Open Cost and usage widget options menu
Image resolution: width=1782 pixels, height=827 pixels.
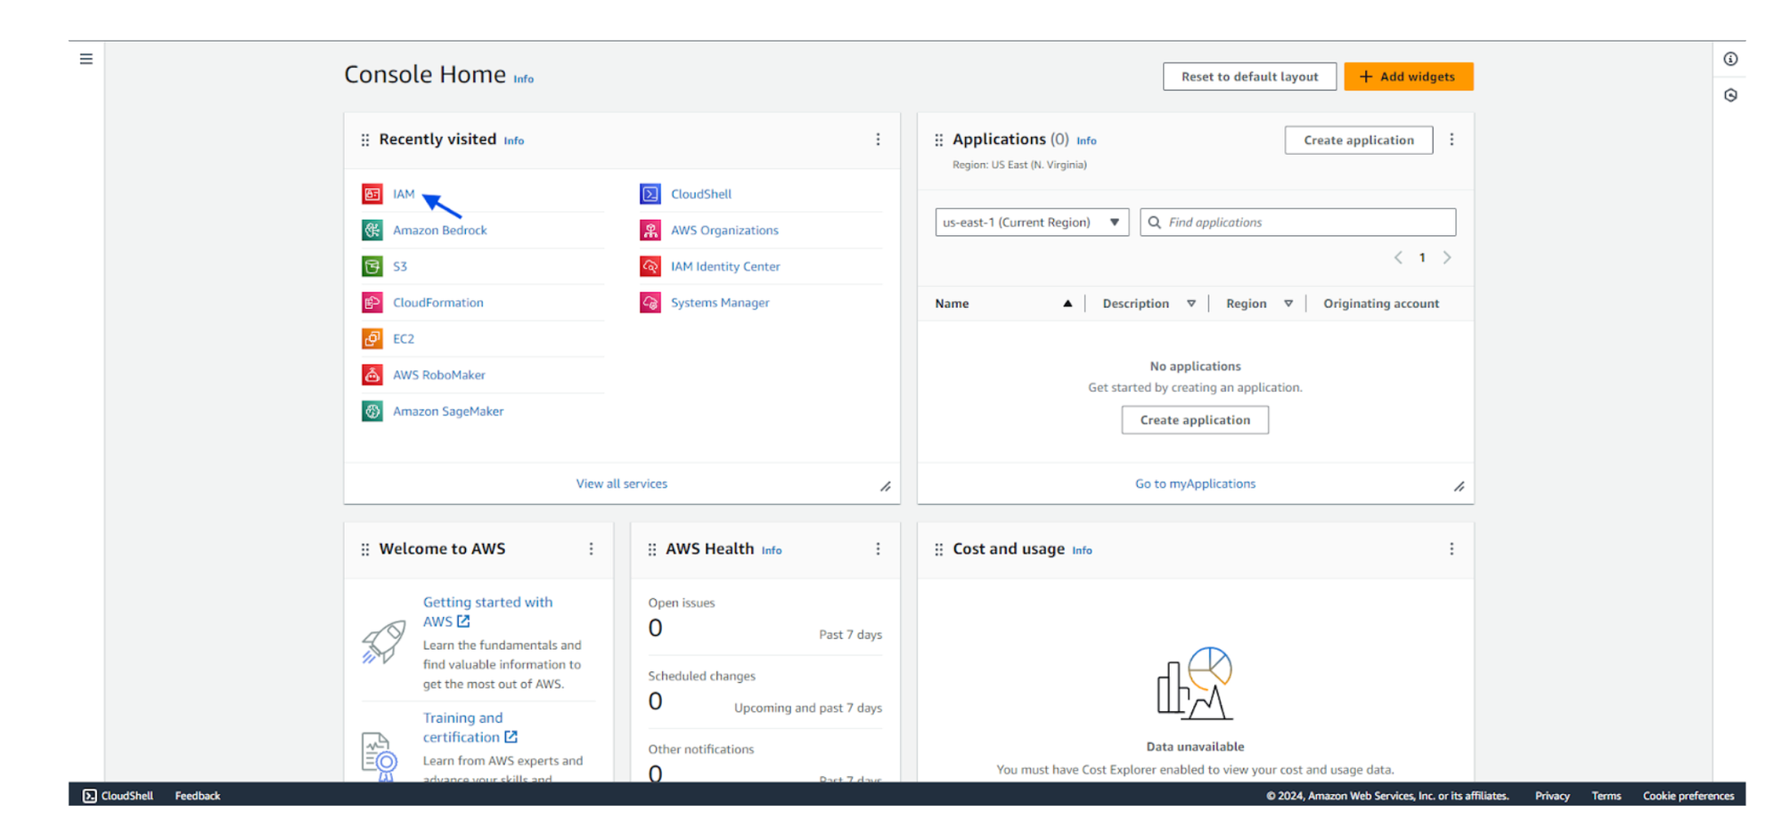point(1451,549)
